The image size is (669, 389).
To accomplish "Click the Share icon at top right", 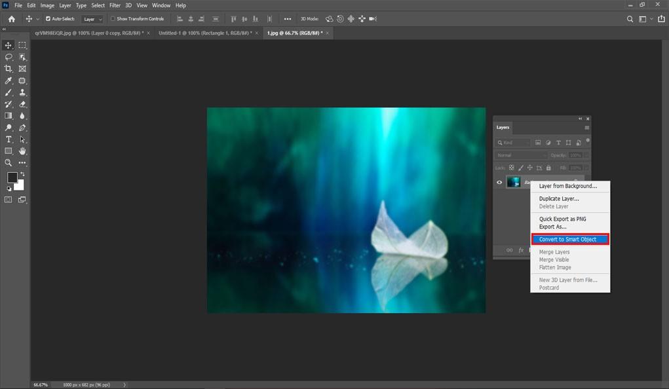I will (661, 19).
